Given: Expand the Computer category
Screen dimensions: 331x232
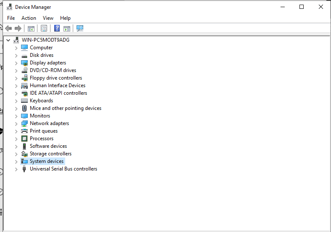Looking at the screenshot, I should pyautogui.click(x=16, y=48).
